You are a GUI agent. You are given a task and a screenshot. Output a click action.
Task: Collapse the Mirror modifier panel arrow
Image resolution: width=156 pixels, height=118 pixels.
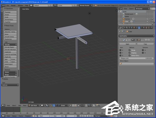[120, 40]
